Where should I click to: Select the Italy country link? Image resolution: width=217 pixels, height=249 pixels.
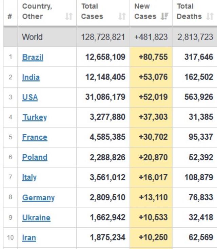point(29,177)
